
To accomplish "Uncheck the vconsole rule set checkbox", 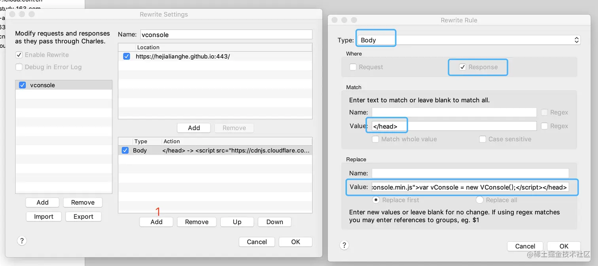I will (23, 85).
